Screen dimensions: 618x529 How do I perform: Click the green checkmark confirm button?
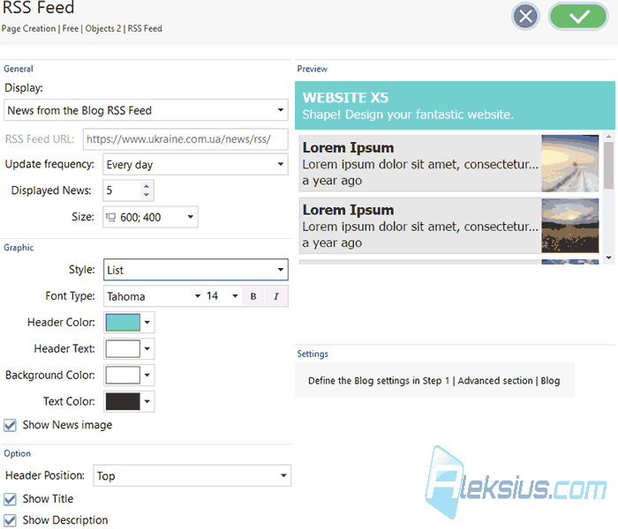tap(578, 17)
